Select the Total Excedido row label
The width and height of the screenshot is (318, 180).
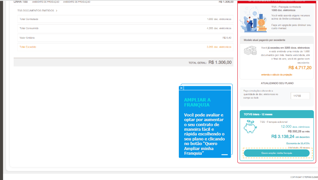(x=28, y=47)
